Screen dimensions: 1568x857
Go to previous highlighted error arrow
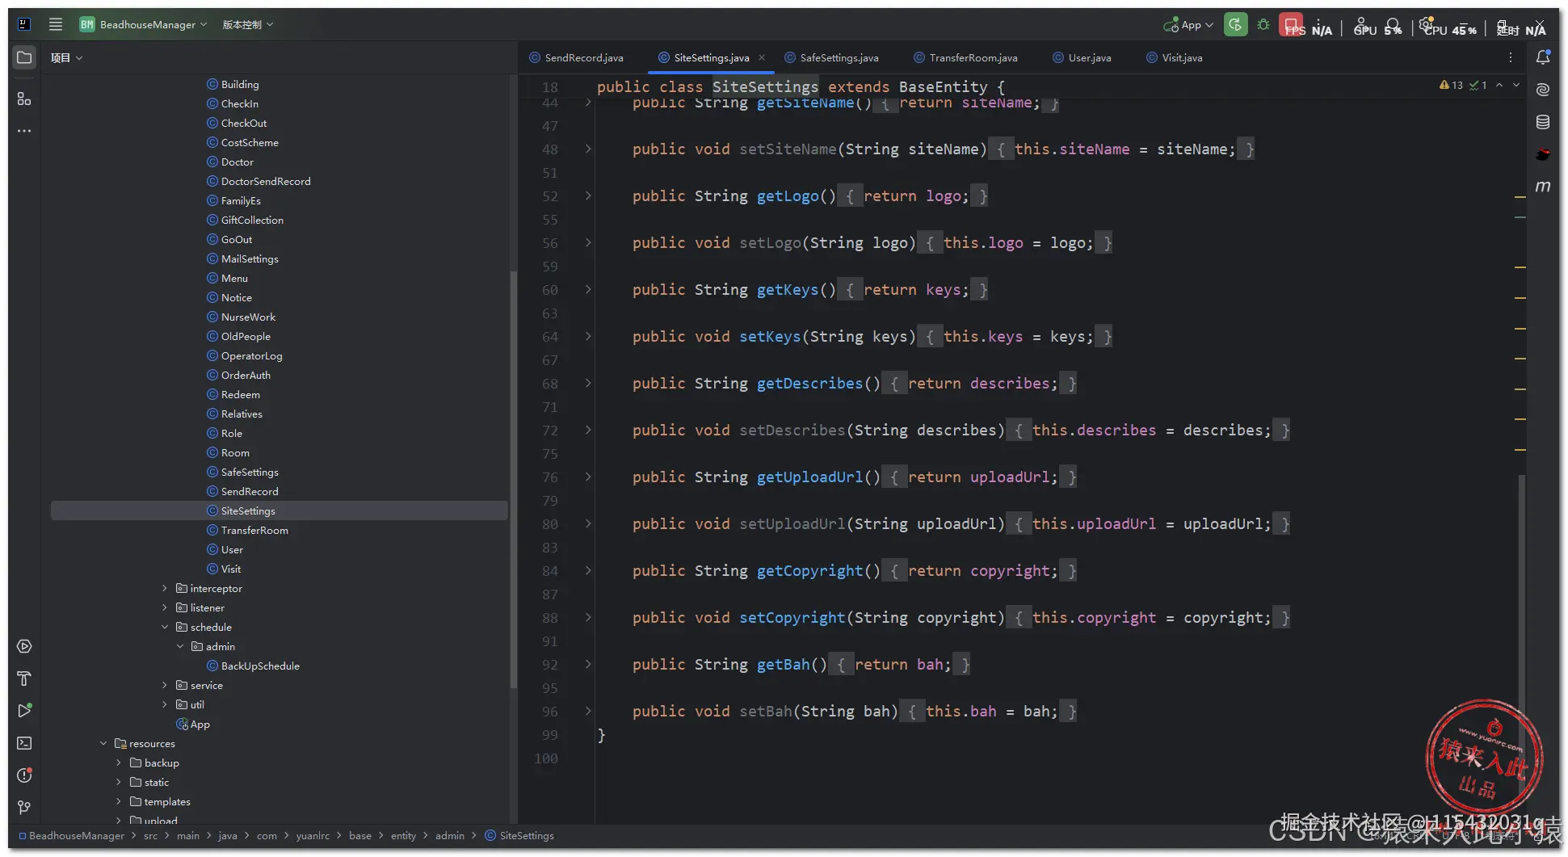click(x=1499, y=85)
